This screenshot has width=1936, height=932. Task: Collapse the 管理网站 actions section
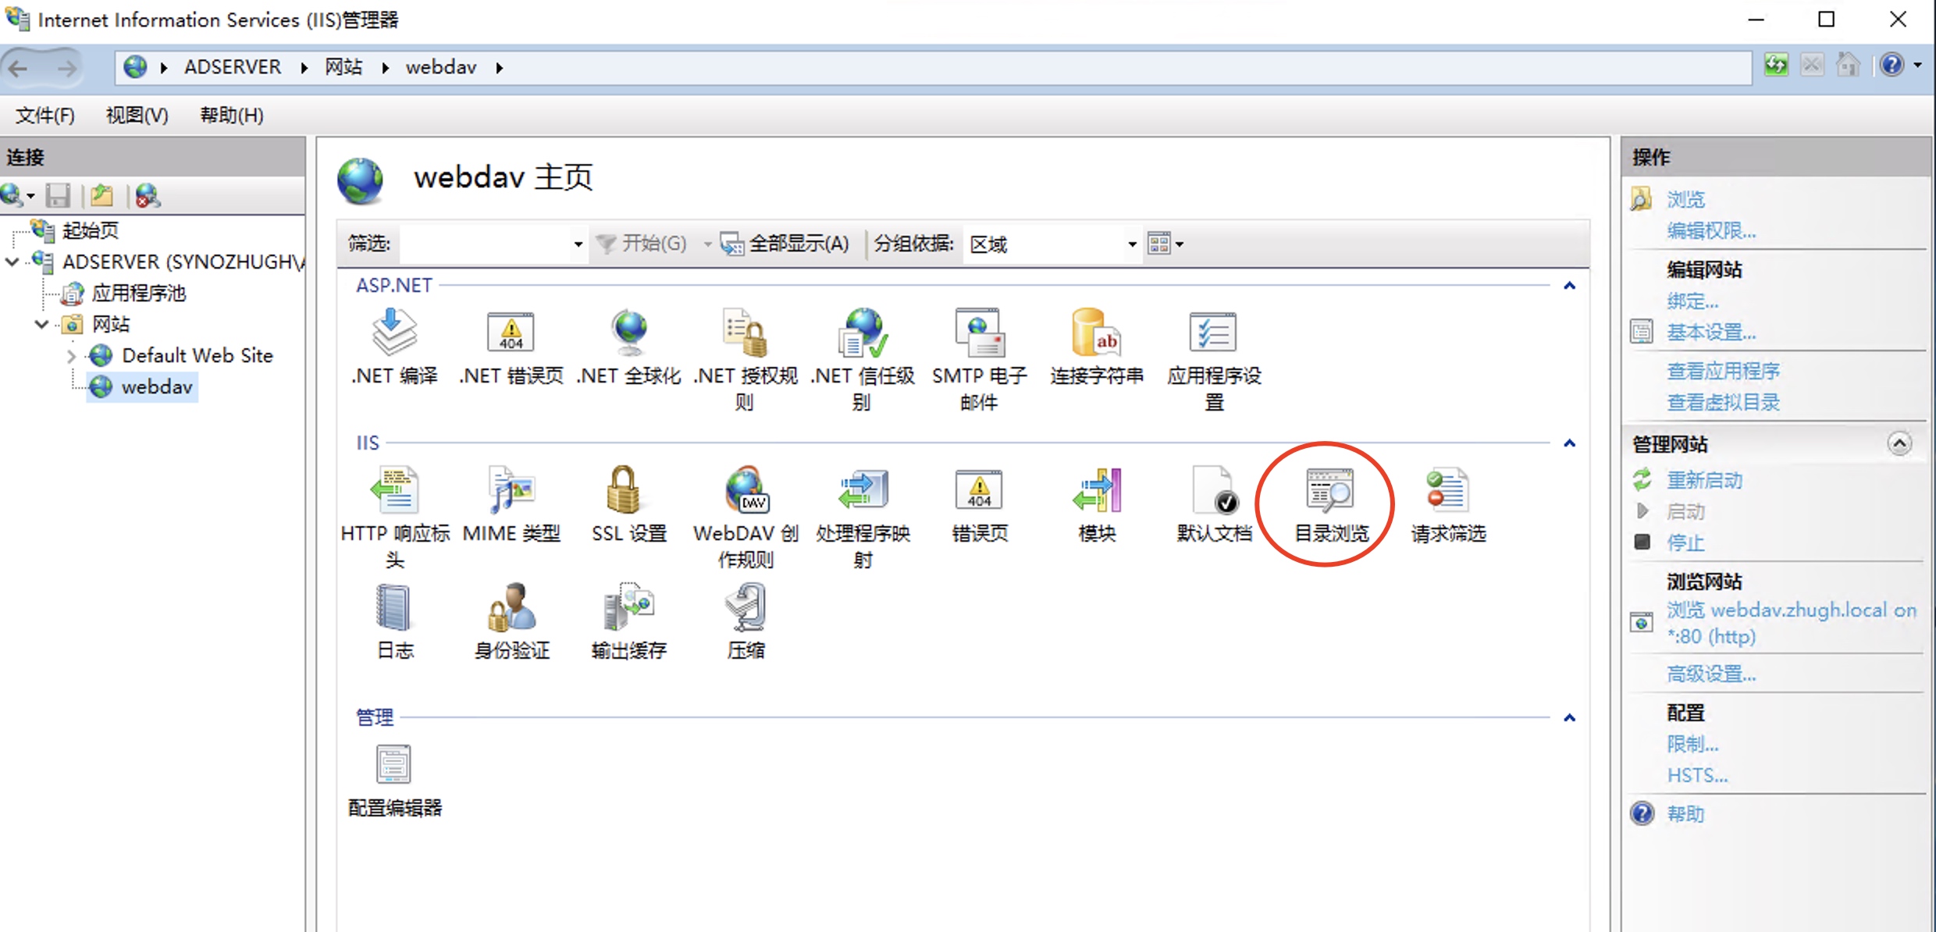point(1899,443)
